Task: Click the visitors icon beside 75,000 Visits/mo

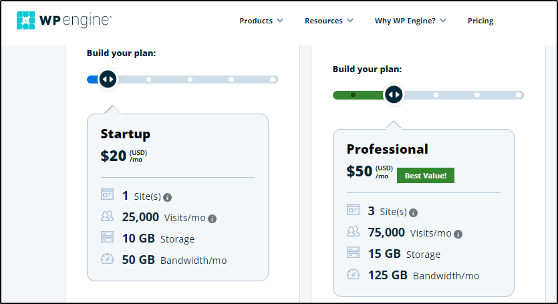Action: tap(353, 231)
